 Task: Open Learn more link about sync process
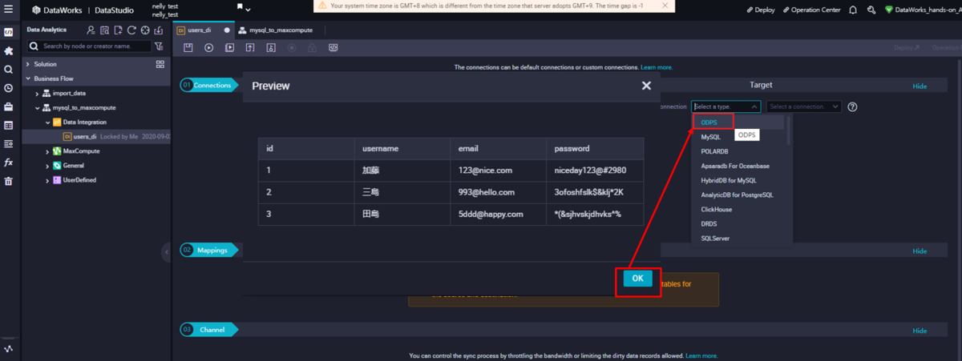tap(701, 355)
